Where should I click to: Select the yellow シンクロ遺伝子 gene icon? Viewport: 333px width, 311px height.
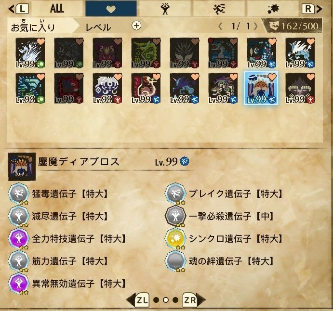(175, 238)
